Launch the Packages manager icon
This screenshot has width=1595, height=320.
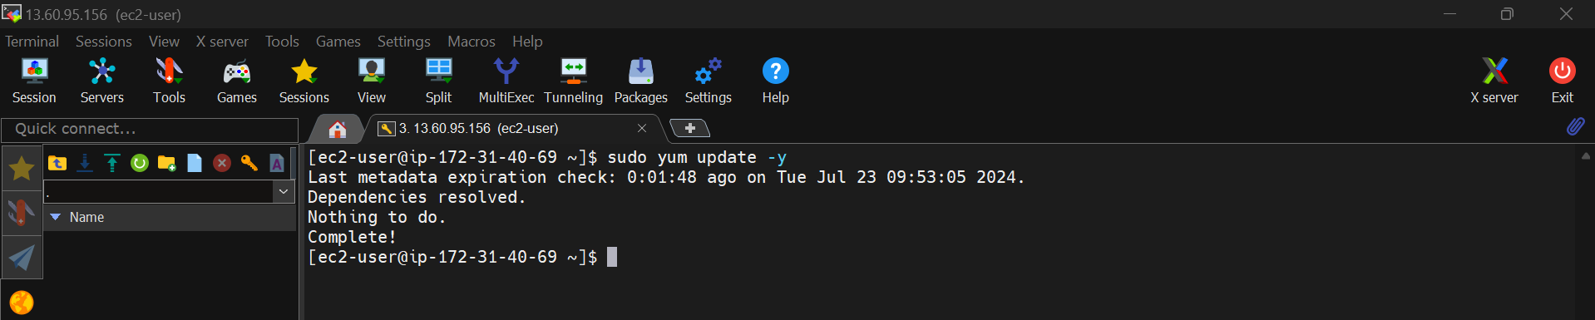[640, 81]
